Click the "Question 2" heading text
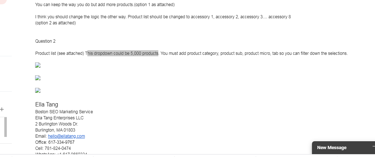375x157 pixels. pyautogui.click(x=45, y=41)
